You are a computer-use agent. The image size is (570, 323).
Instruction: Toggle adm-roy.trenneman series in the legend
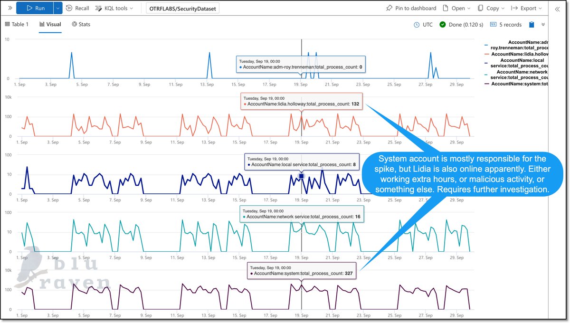pyautogui.click(x=517, y=45)
